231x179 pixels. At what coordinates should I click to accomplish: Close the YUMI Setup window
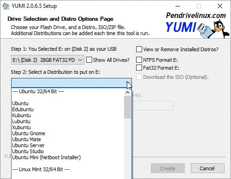(x=220, y=6)
